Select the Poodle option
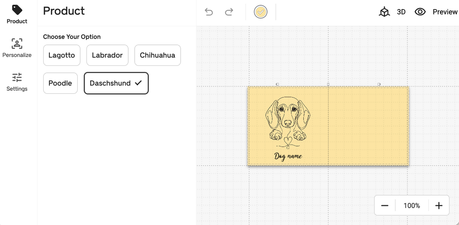 pyautogui.click(x=60, y=83)
